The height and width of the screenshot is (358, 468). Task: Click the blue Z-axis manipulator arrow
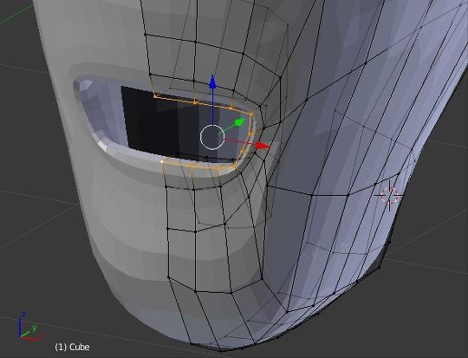(212, 81)
